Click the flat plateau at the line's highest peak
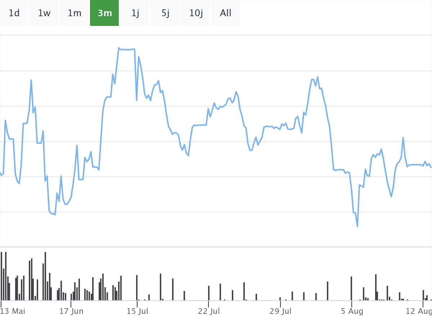432x324 pixels. (x=127, y=49)
